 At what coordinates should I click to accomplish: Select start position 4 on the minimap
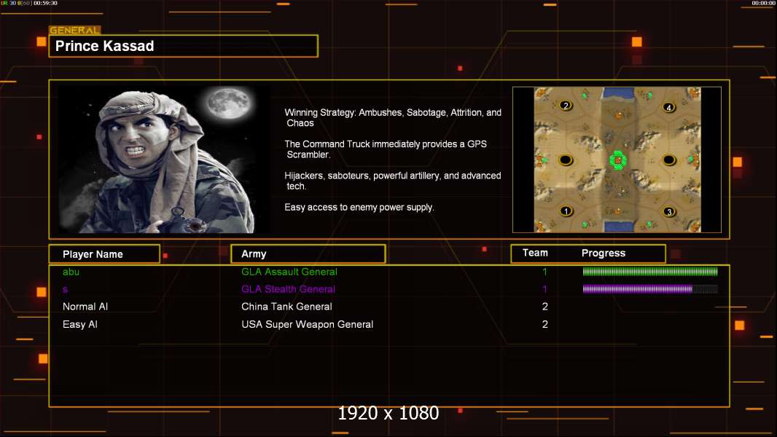click(x=669, y=107)
